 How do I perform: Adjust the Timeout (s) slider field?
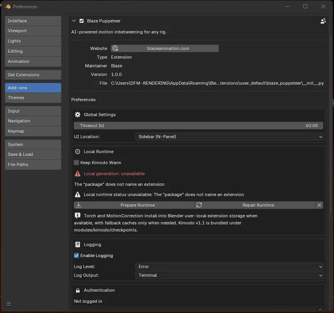click(x=199, y=126)
